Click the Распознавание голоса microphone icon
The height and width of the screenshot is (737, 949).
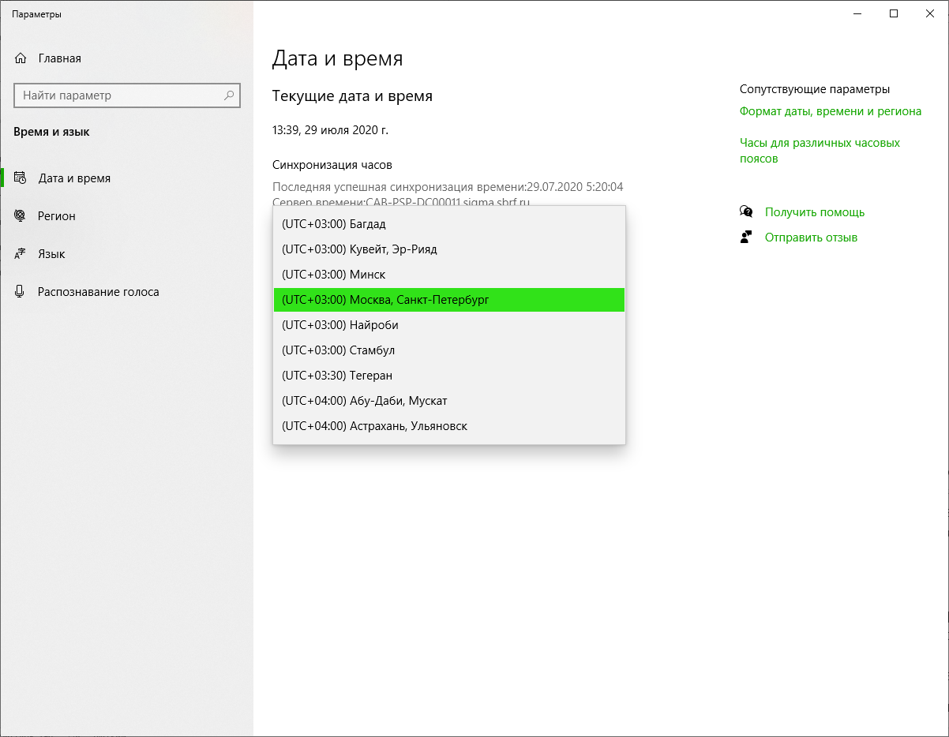click(x=21, y=292)
